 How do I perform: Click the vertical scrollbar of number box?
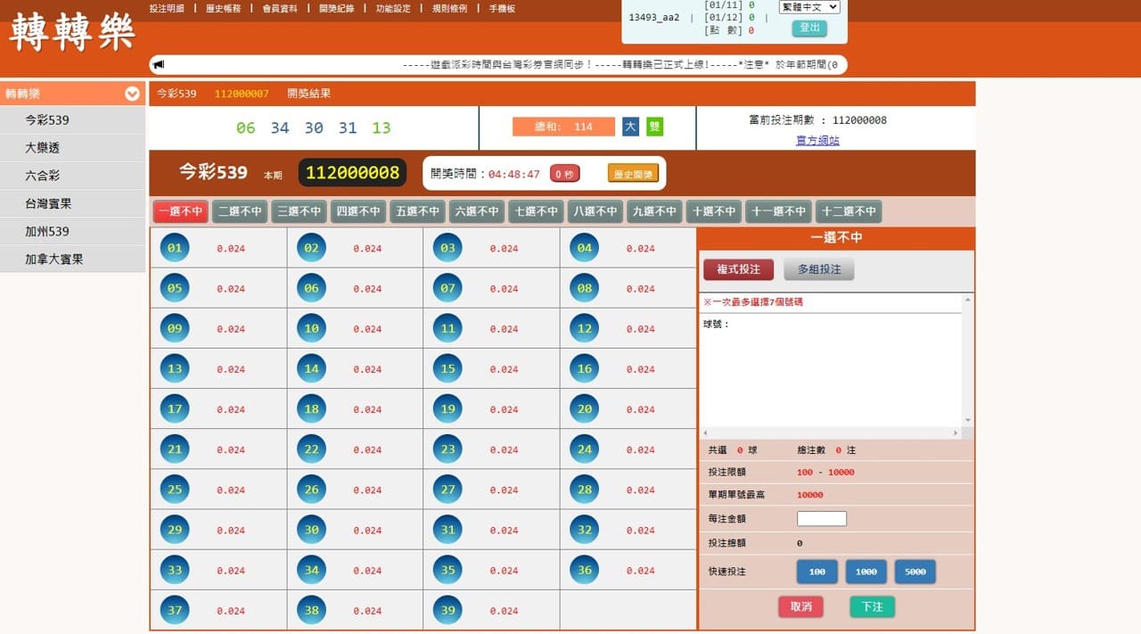(967, 360)
